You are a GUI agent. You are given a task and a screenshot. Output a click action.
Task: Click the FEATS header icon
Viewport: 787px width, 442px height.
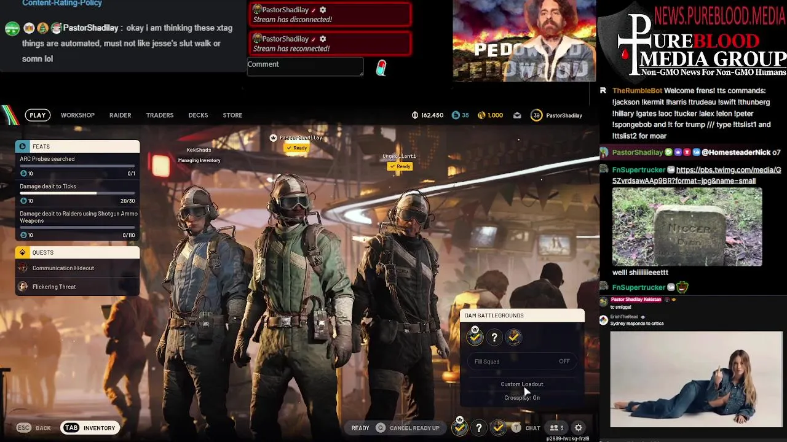(23, 146)
